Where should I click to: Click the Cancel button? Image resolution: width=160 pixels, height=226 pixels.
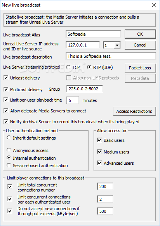pyautogui.click(x=140, y=45)
